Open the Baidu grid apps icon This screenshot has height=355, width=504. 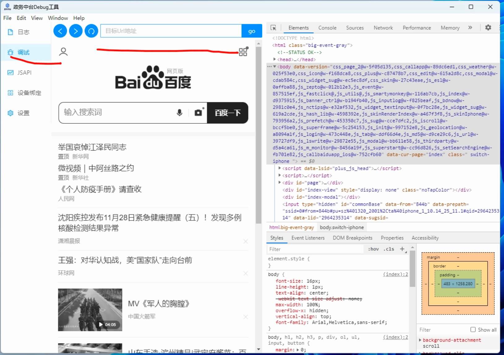pos(243,52)
